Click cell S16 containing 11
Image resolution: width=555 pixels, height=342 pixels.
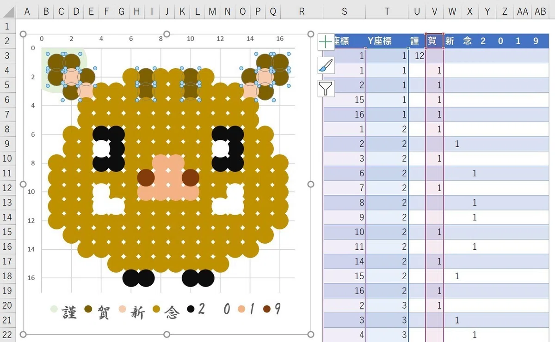[344, 247]
